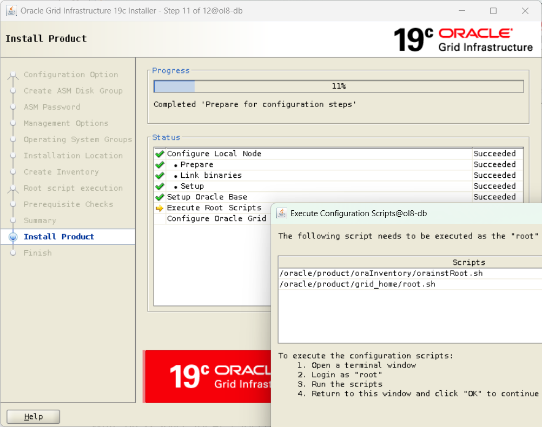This screenshot has height=427, width=542.
Task: Select Create ASM Disk Group step
Action: pyautogui.click(x=73, y=91)
